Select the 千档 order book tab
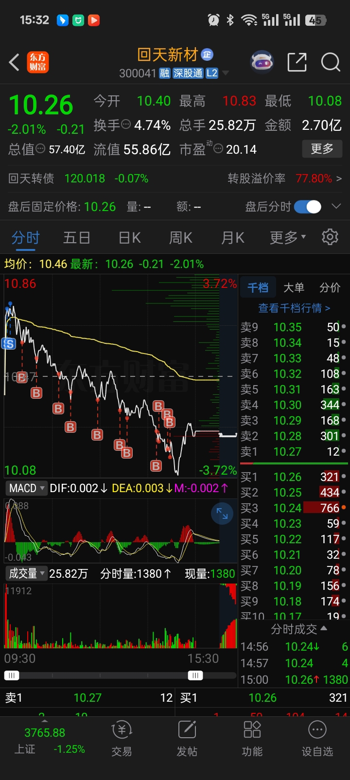The width and height of the screenshot is (350, 780). click(x=258, y=287)
